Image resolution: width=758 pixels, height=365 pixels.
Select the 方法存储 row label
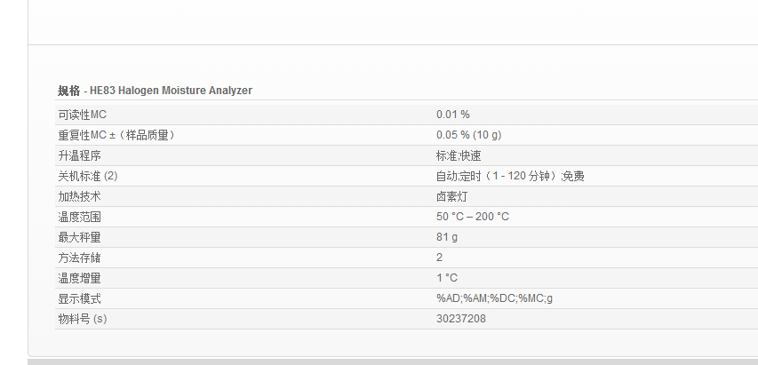pyautogui.click(x=79, y=258)
